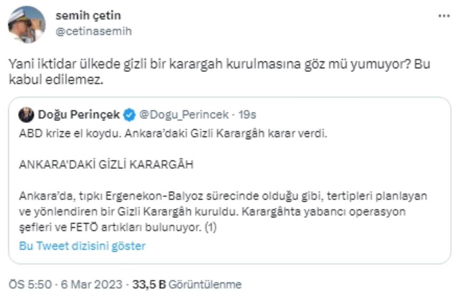Click the "şefleri ve FETÖ artıkları bulunuyor" line
This screenshot has height=293, width=456.
(118, 228)
